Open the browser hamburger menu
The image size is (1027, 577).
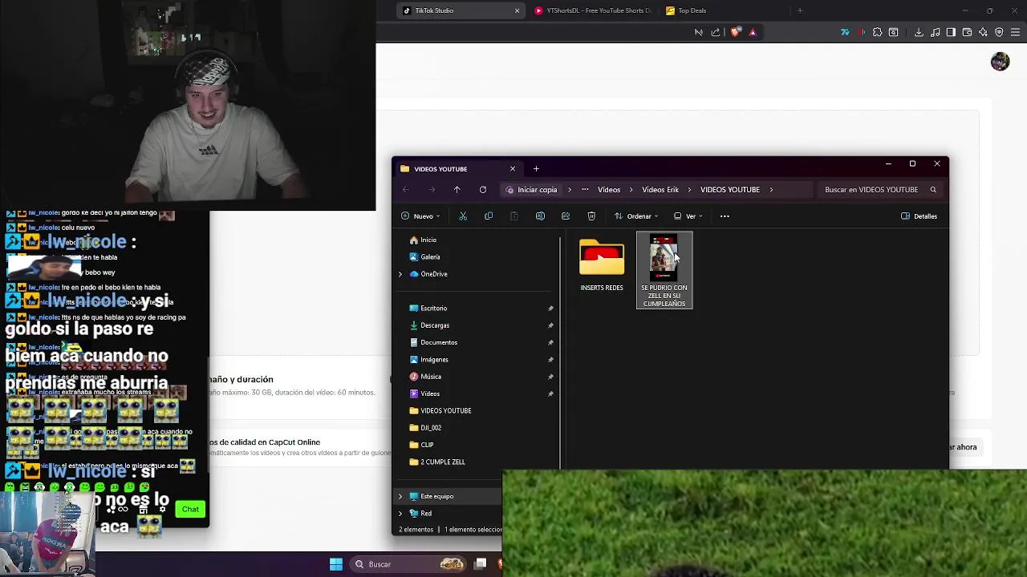[1015, 32]
